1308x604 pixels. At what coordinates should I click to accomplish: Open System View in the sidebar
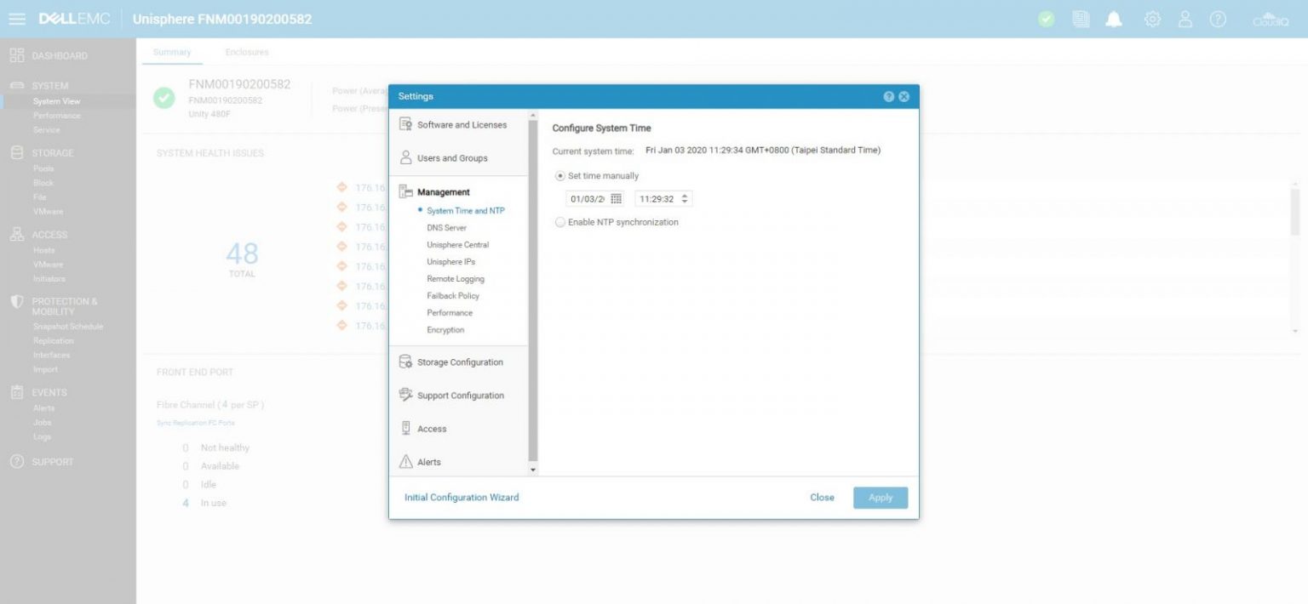(x=57, y=101)
